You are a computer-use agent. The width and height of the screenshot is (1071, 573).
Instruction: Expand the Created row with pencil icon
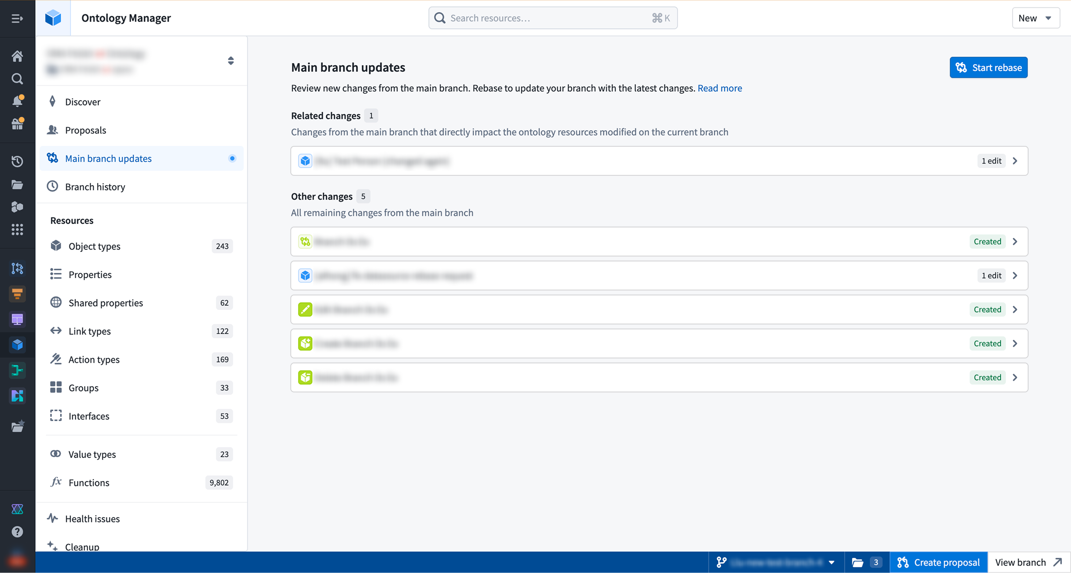(659, 310)
